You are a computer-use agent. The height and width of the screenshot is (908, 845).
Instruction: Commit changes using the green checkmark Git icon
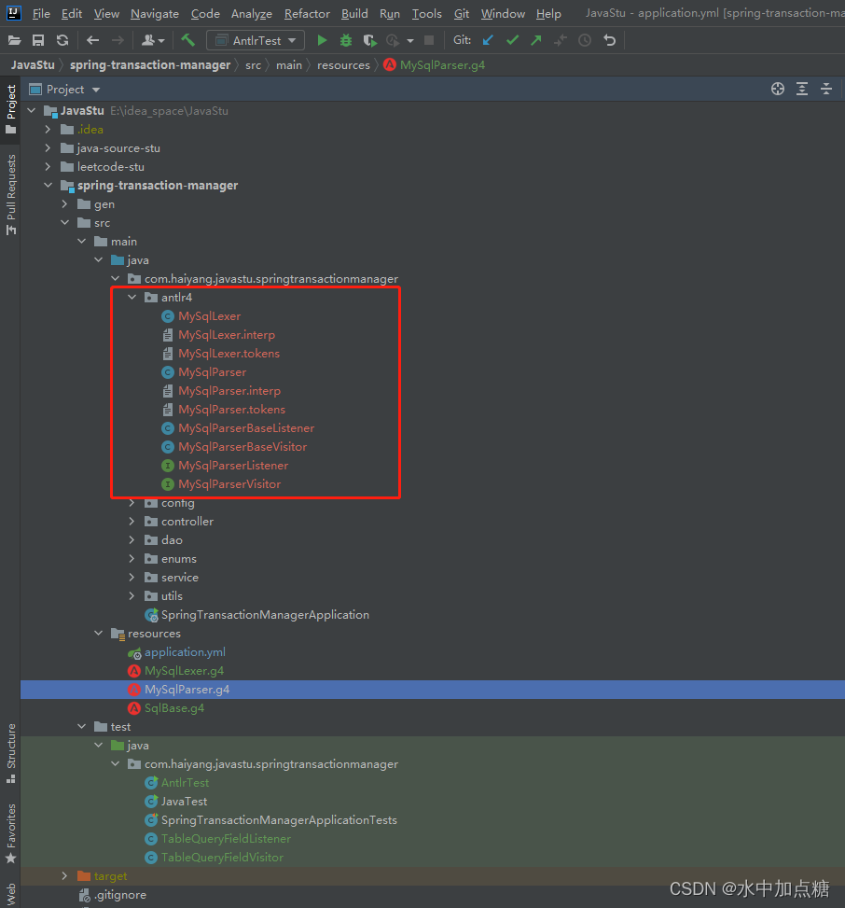(512, 40)
